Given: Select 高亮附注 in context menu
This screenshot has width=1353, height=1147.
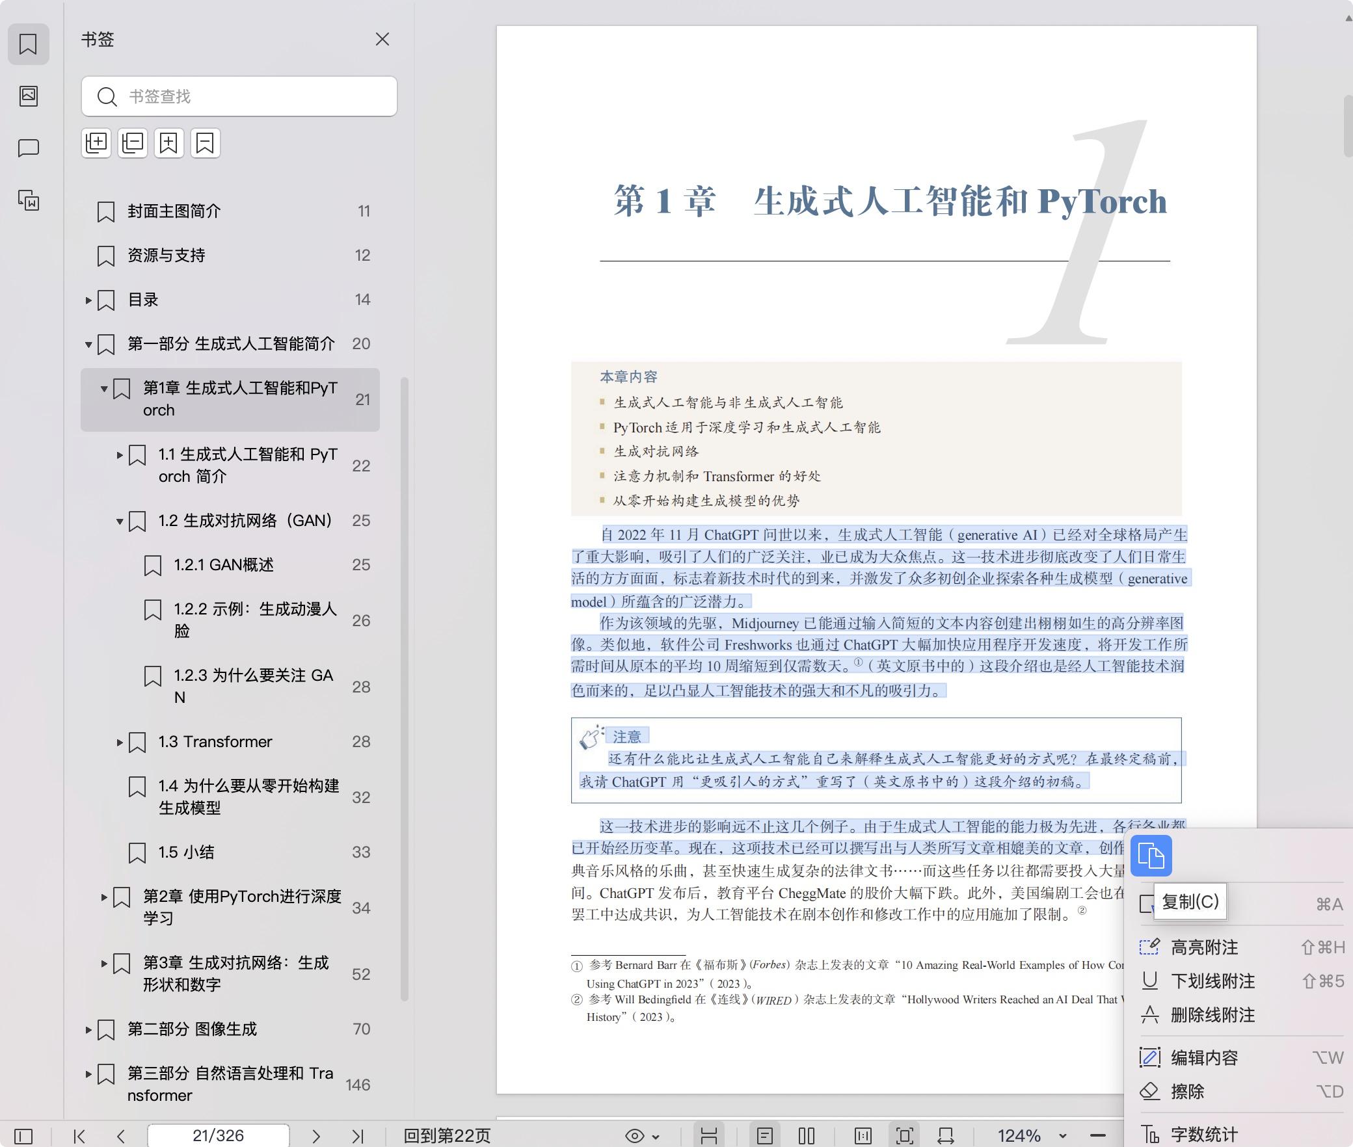Looking at the screenshot, I should click(1204, 947).
